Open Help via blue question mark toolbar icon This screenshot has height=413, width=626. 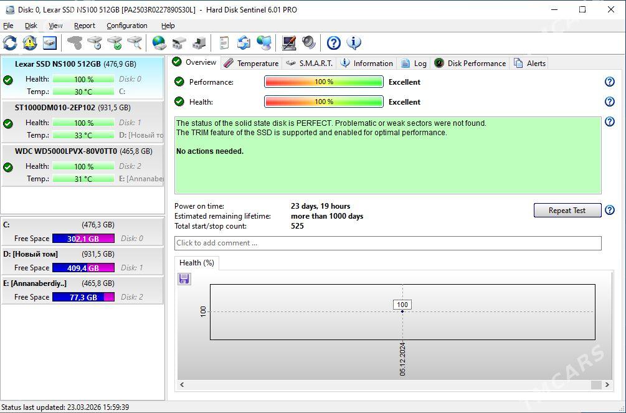pyautogui.click(x=334, y=43)
